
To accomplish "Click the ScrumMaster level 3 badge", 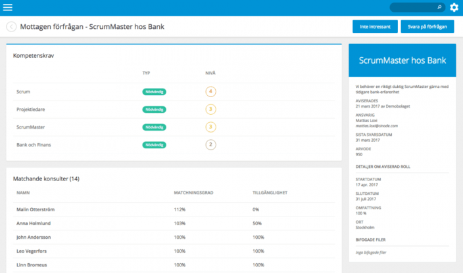I will coord(210,127).
